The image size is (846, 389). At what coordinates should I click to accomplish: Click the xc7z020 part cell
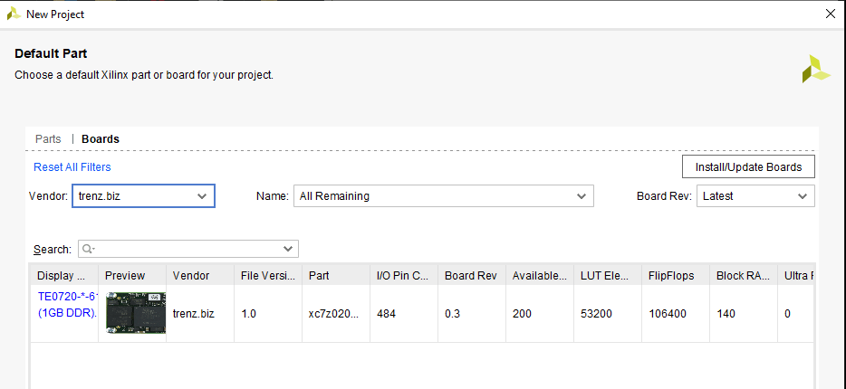tap(334, 314)
